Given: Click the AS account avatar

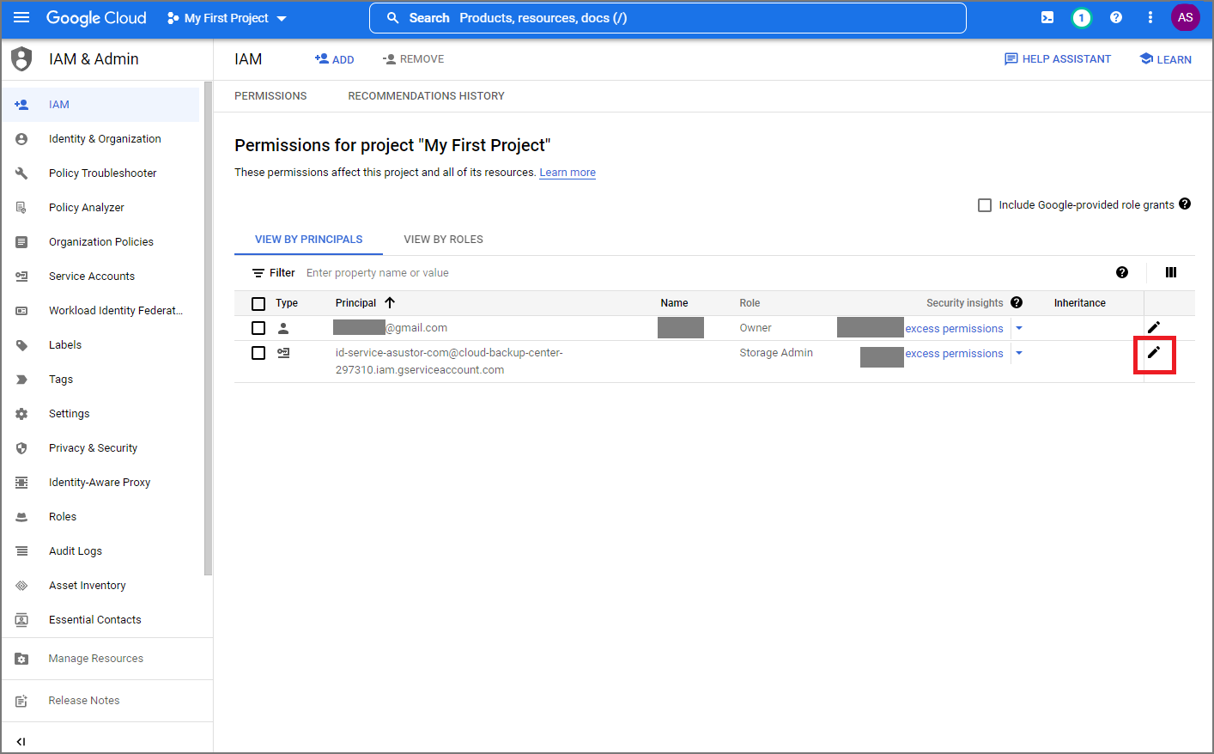Looking at the screenshot, I should (1185, 18).
